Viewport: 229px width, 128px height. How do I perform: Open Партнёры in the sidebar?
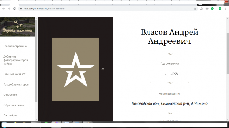click(10, 115)
